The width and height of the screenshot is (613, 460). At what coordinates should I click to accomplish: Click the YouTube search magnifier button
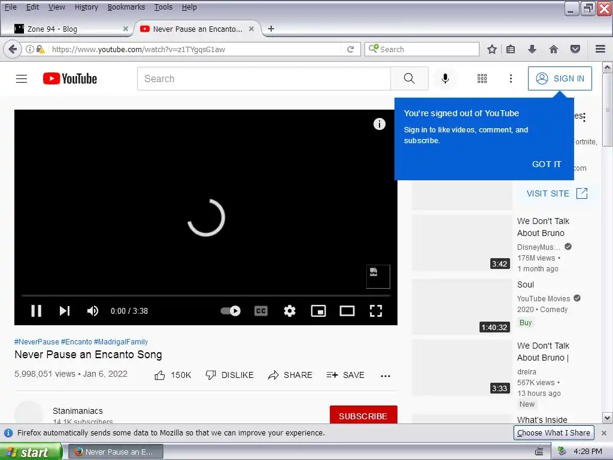pyautogui.click(x=409, y=78)
